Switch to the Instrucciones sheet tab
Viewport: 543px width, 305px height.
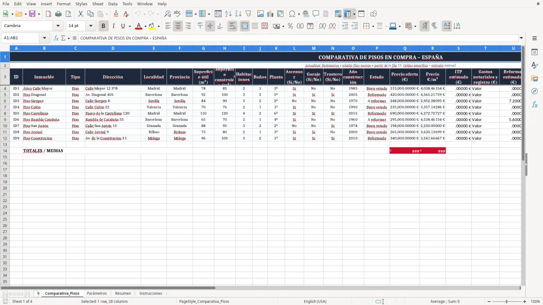(x=151, y=293)
